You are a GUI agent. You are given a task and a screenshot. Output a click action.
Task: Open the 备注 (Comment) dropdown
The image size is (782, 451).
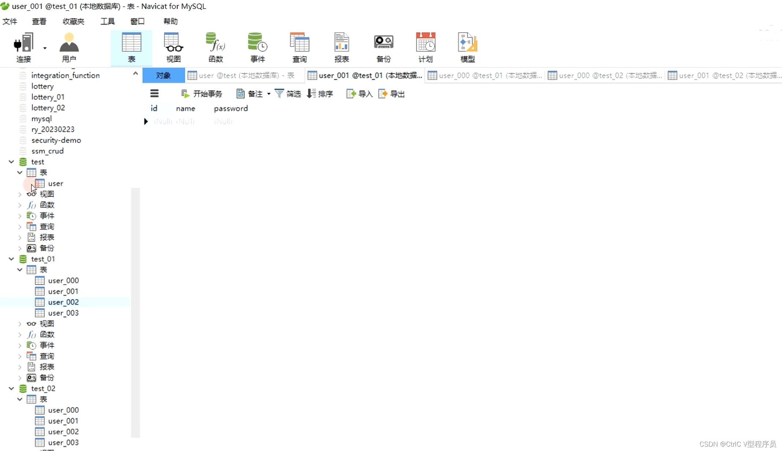(269, 94)
